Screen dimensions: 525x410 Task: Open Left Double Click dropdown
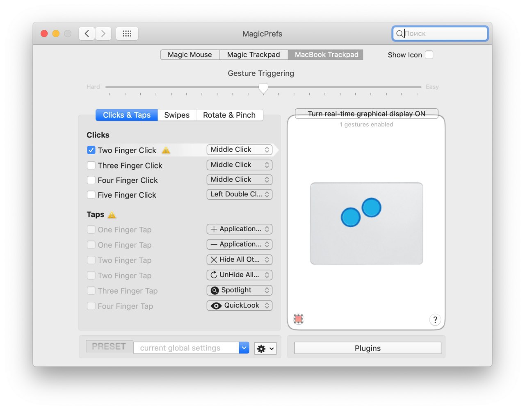(240, 194)
